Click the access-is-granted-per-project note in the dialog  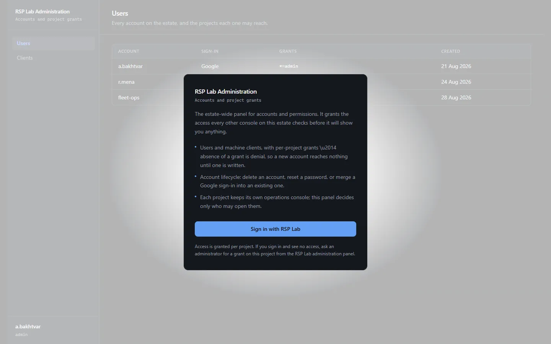[275, 250]
